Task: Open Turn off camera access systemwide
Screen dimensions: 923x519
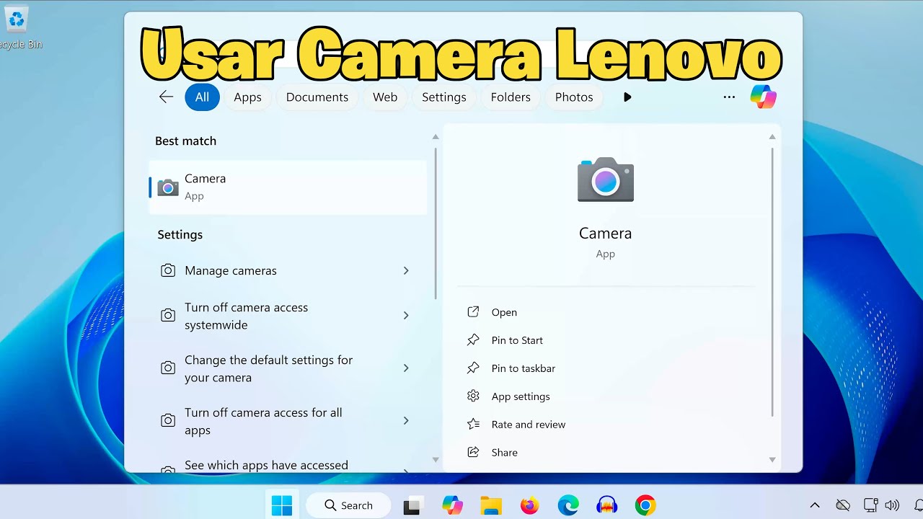Action: (288, 316)
